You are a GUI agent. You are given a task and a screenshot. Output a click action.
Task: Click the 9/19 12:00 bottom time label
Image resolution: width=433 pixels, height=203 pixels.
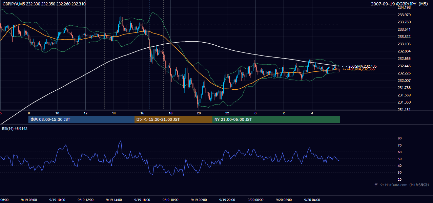(x=85, y=200)
